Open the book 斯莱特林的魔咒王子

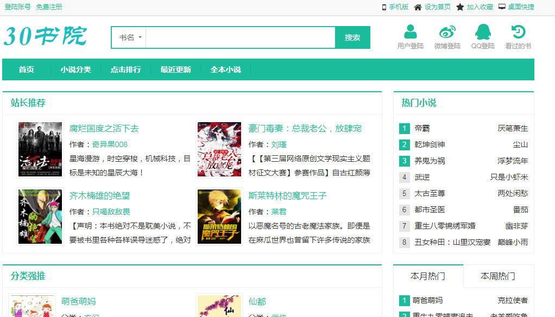tap(287, 195)
